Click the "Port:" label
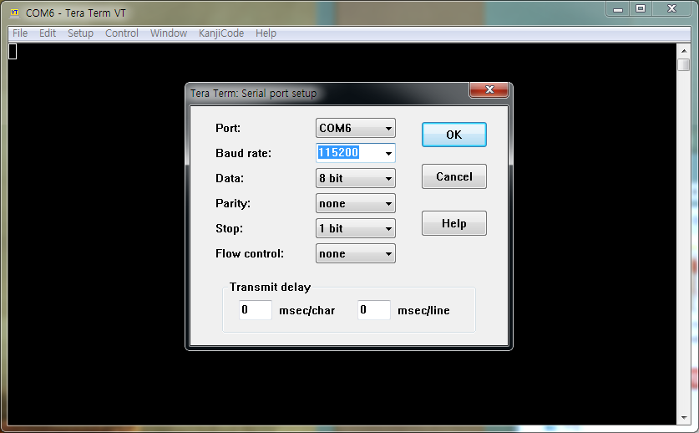 tap(228, 128)
